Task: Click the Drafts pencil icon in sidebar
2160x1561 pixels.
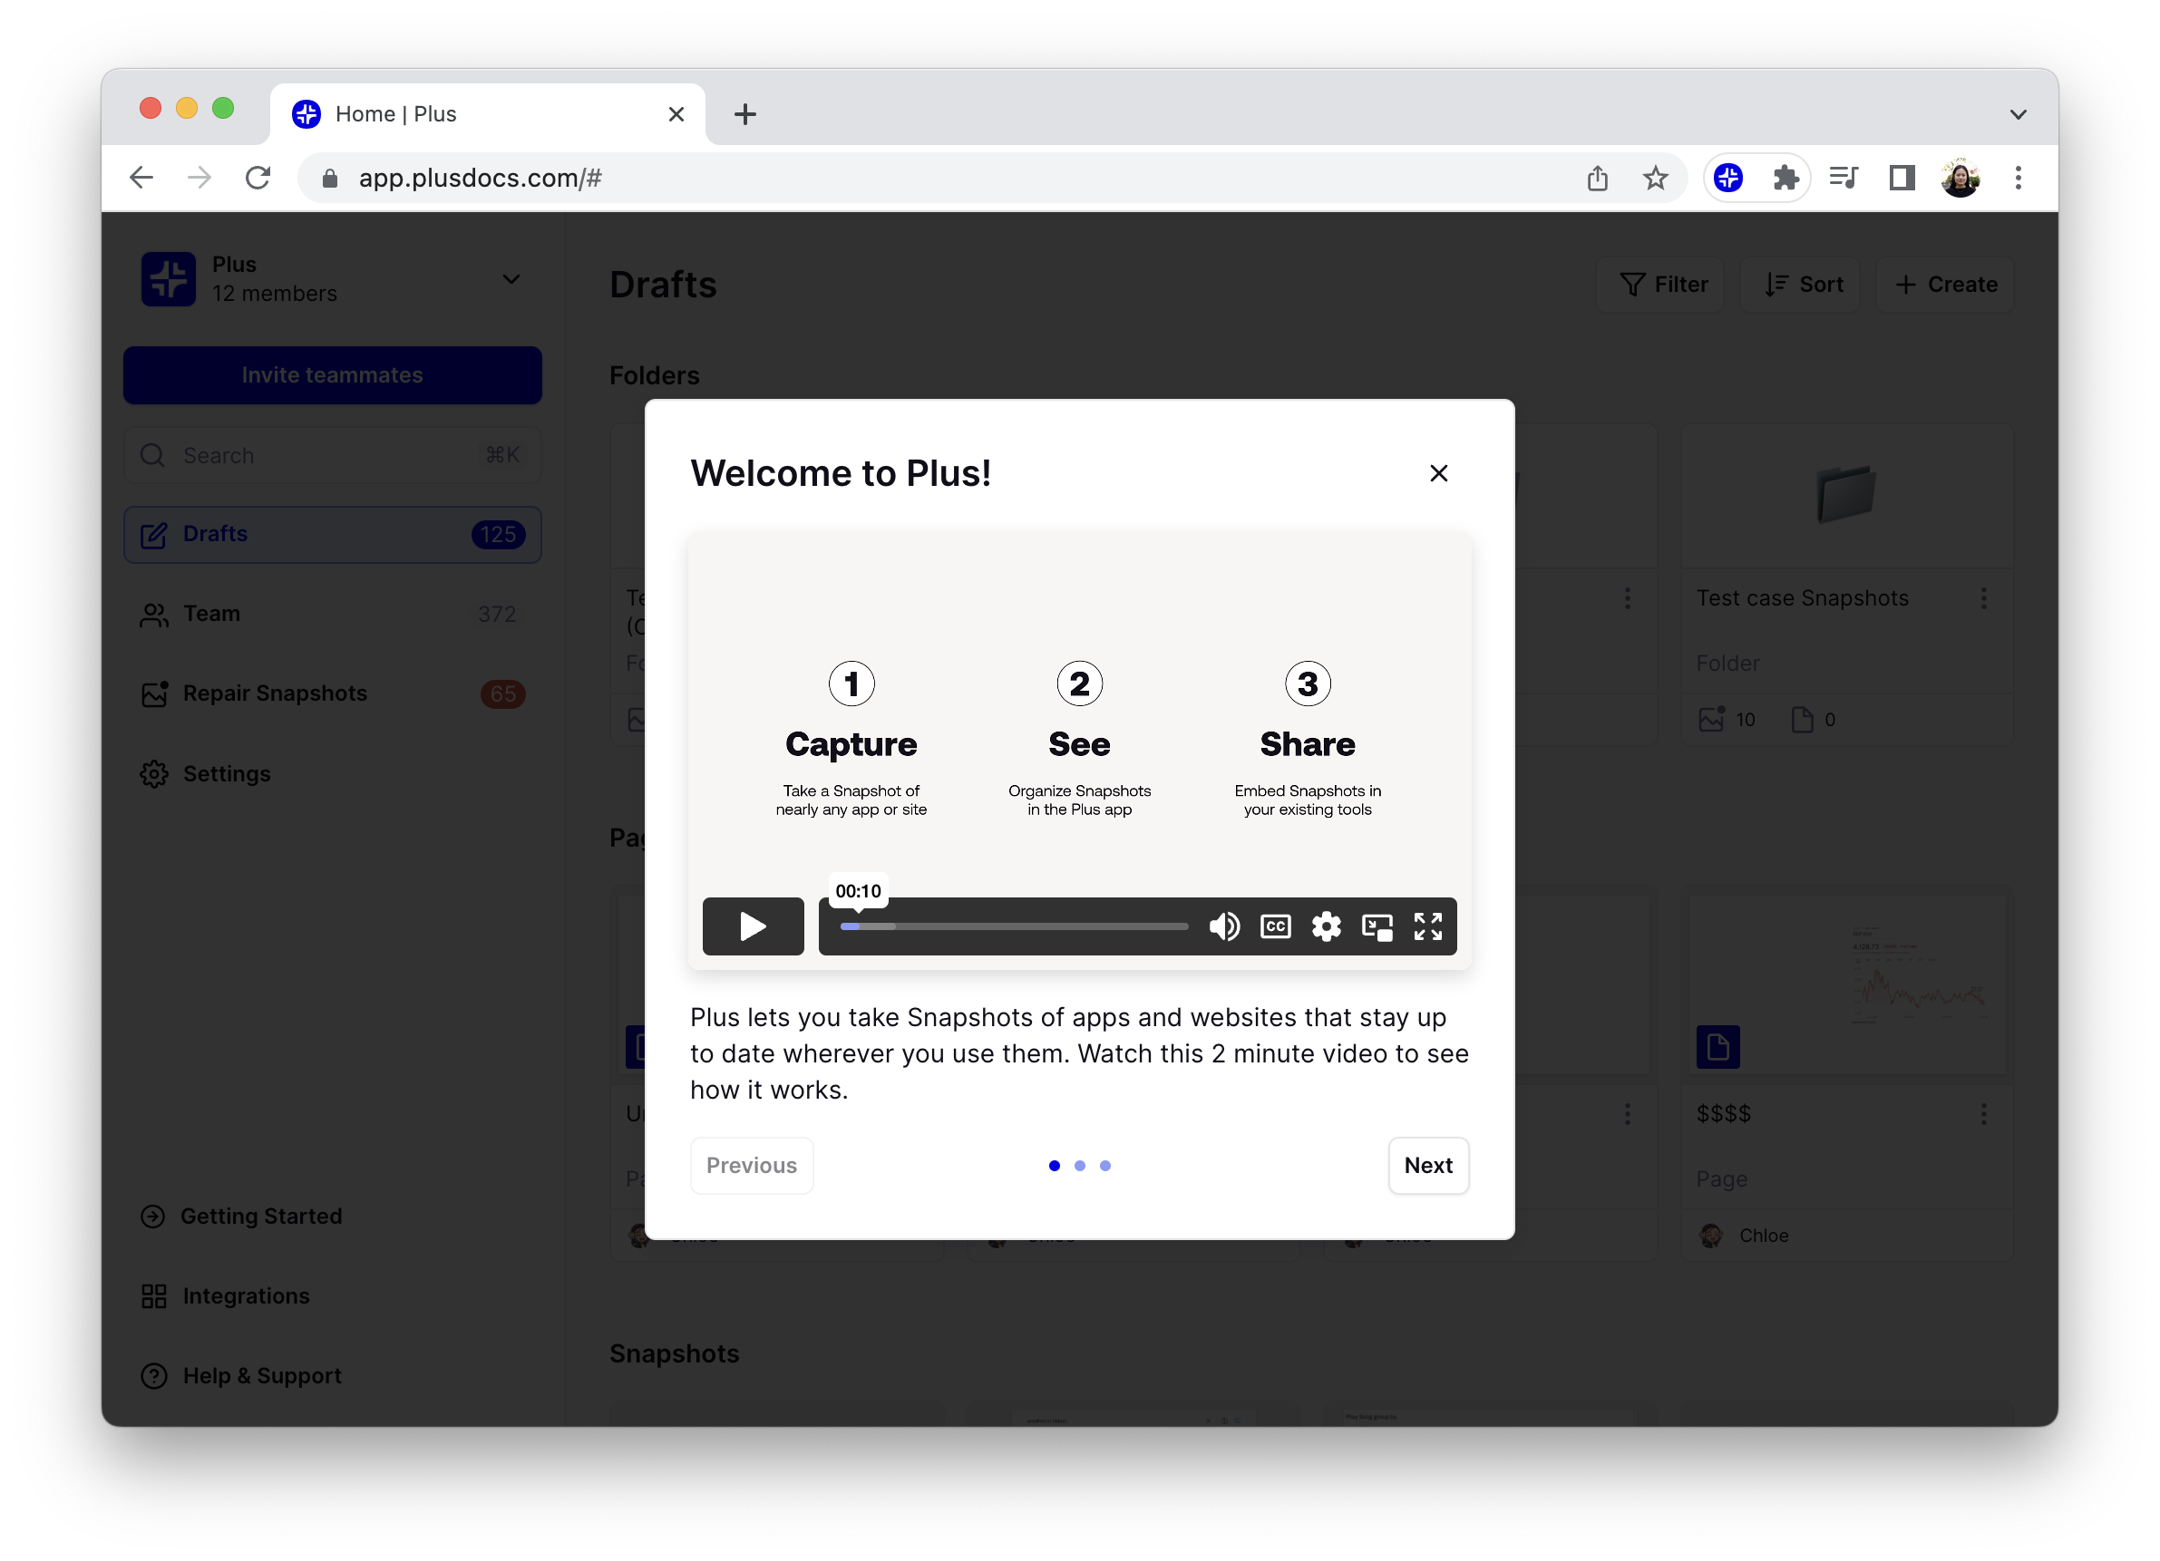Action: [153, 535]
